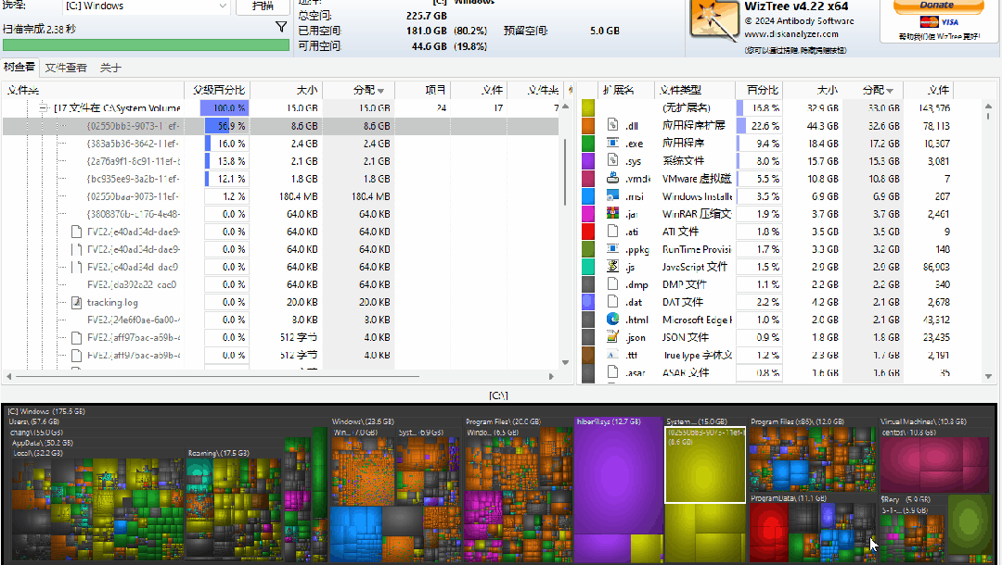1002x565 pixels.
Task: Open the www.diskanalyzer.com link
Action: click(x=791, y=34)
